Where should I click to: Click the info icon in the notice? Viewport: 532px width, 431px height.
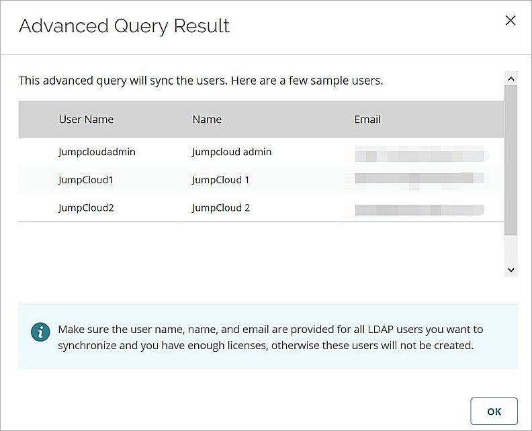(40, 332)
